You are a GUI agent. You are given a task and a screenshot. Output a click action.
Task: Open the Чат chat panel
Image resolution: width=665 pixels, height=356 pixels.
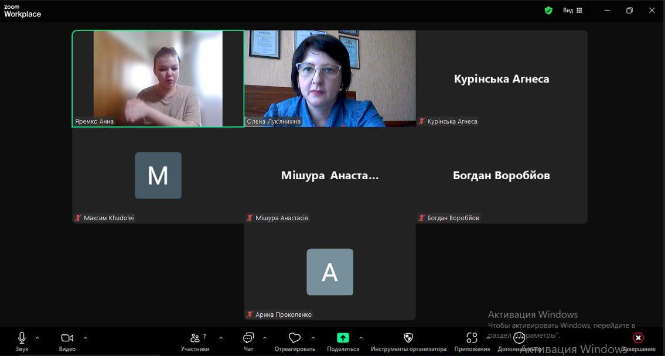click(248, 338)
